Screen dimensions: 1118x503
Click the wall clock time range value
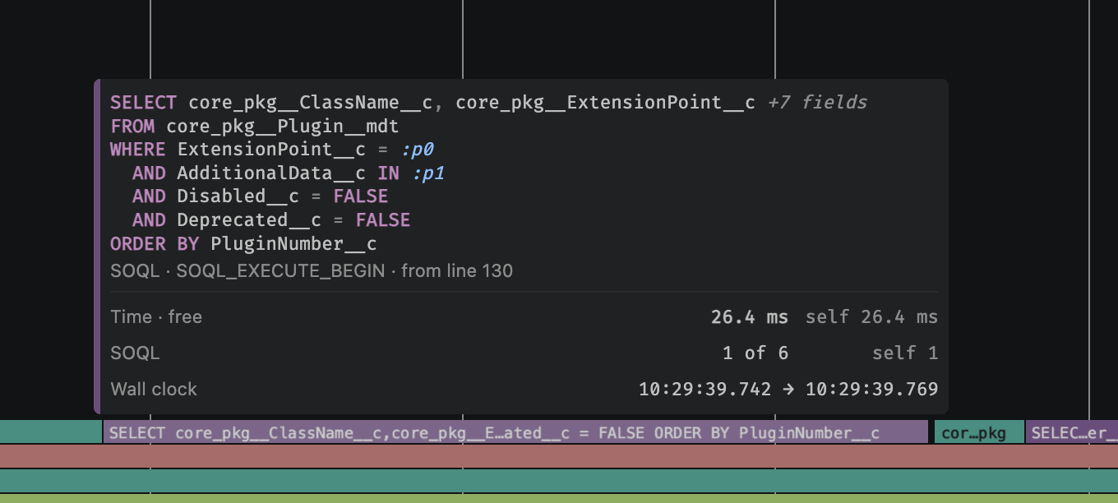click(788, 390)
